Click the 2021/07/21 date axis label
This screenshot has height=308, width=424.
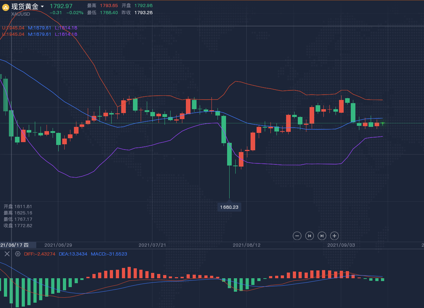point(152,245)
